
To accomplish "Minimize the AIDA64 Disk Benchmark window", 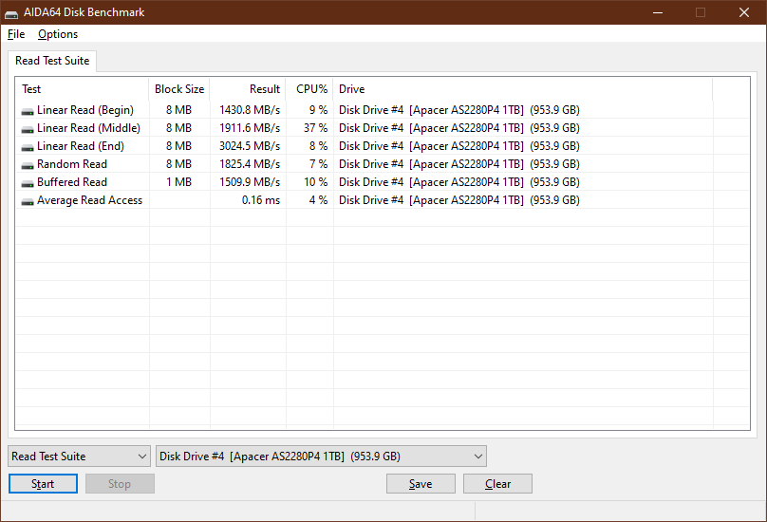I will [658, 12].
